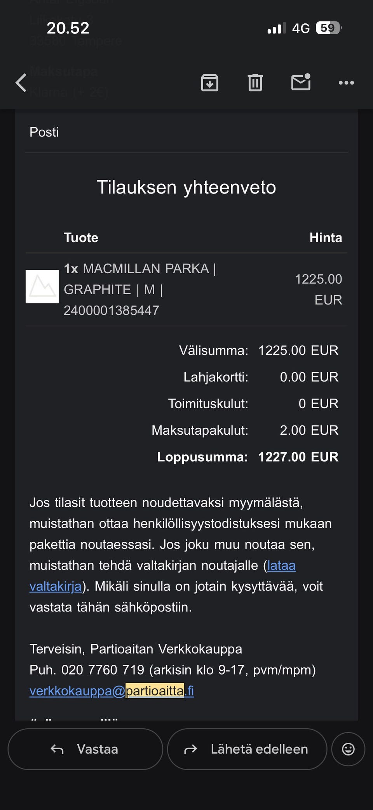Archive this email with the box icon
Screen dimensions: 373x810
click(x=210, y=83)
